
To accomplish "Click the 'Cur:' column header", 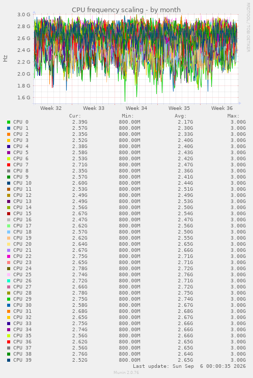I will coord(75,116).
